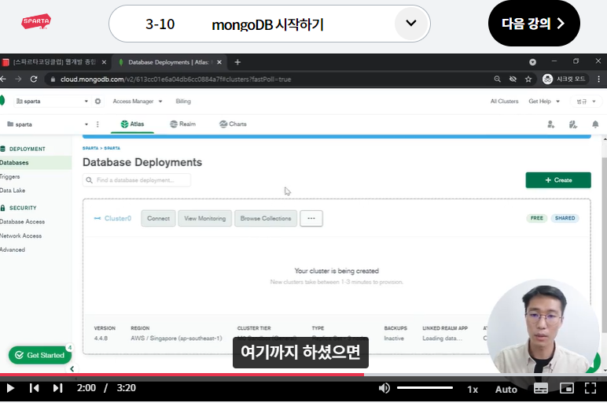Play the lecture video
Image resolution: width=607 pixels, height=403 pixels.
pos(10,388)
